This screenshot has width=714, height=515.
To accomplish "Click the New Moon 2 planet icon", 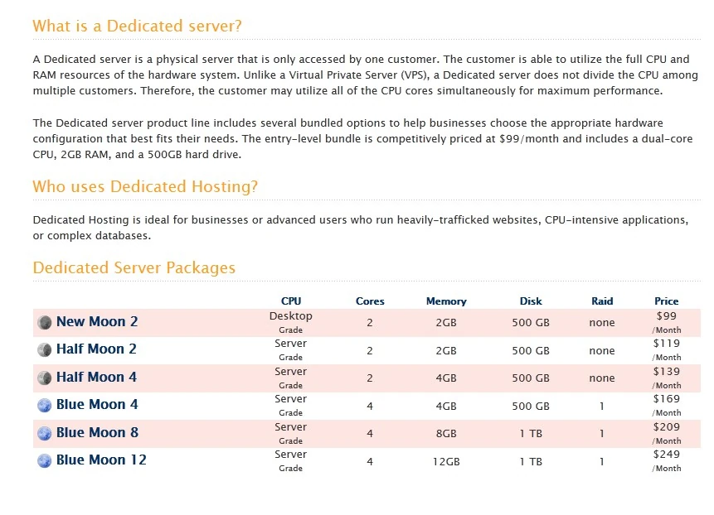I will pos(44,322).
